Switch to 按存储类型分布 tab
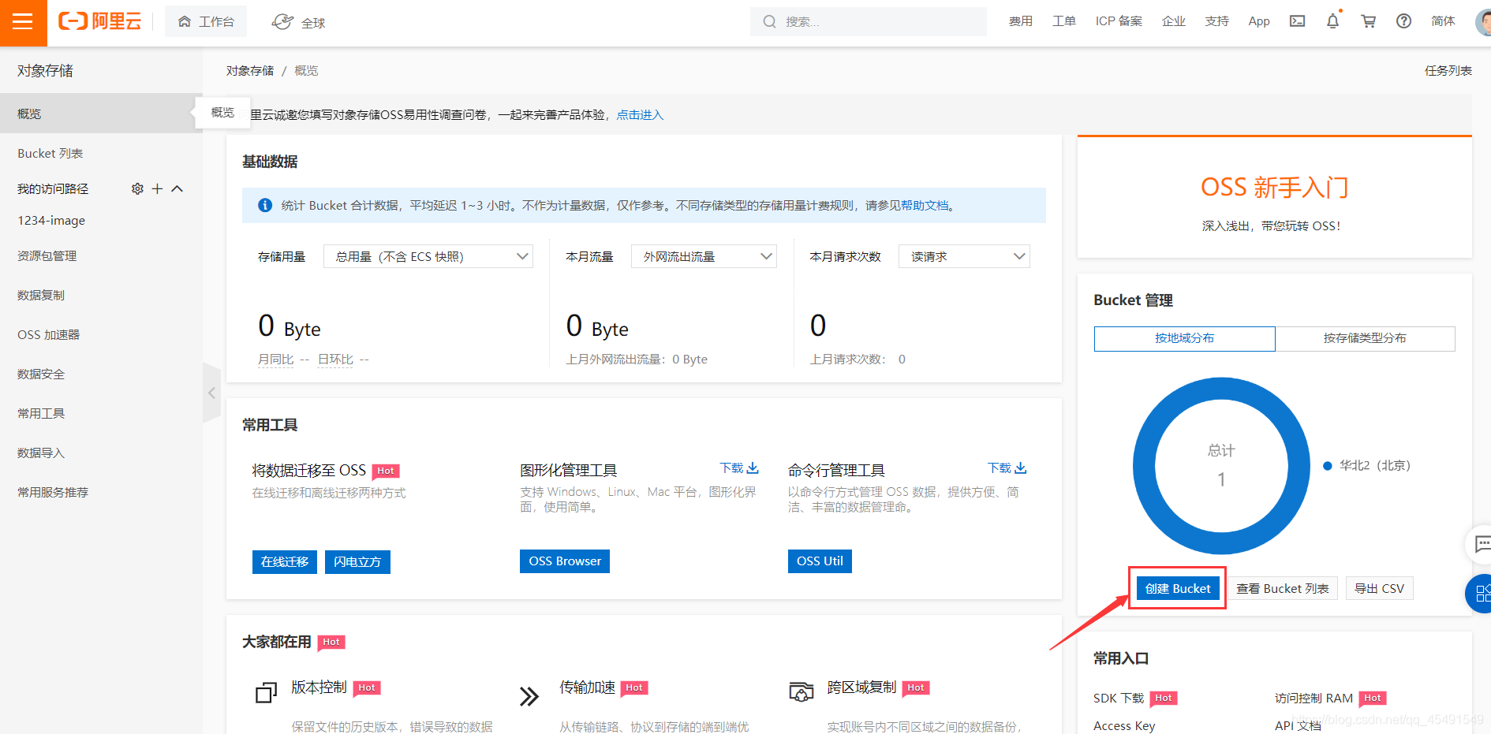 [x=1365, y=338]
